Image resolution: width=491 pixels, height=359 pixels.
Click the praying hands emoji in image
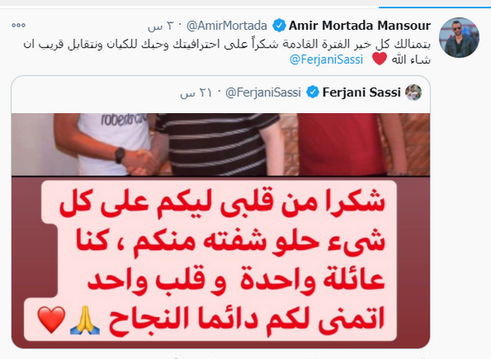pyautogui.click(x=85, y=320)
